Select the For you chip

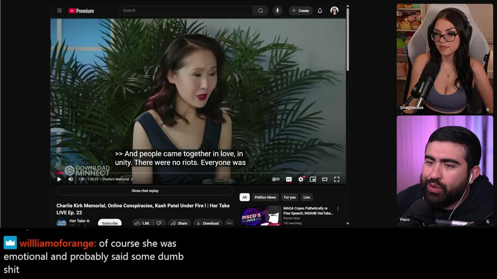290,197
